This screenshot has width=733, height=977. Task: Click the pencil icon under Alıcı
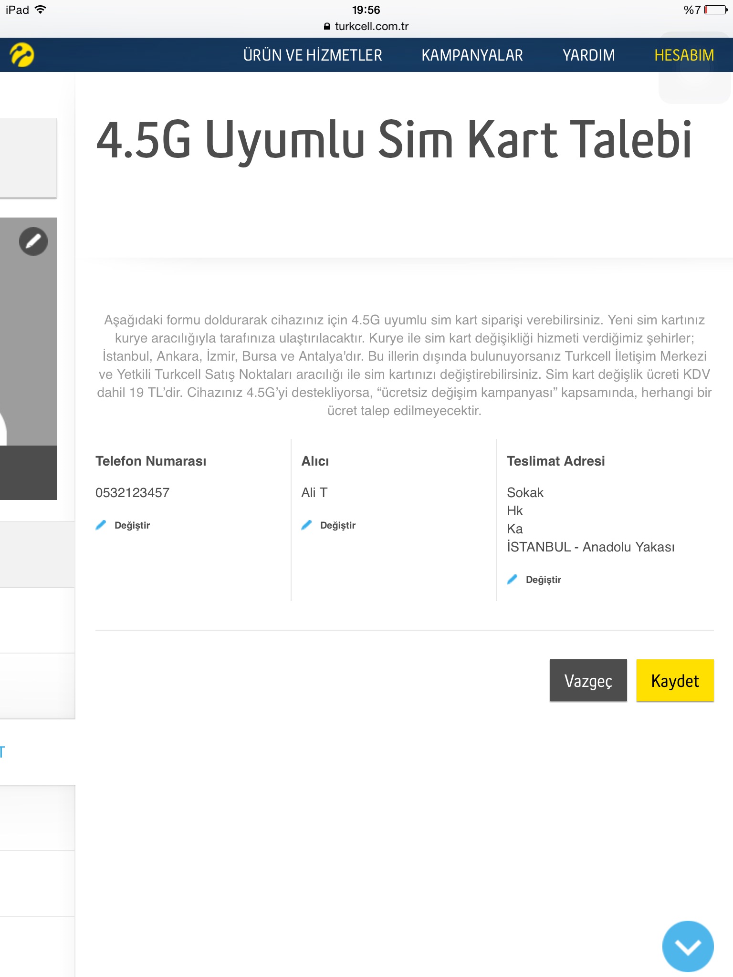tap(306, 525)
